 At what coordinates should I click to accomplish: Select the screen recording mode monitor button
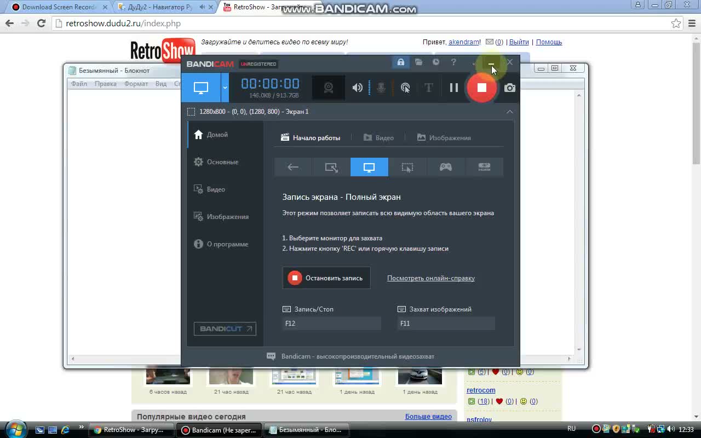coord(201,88)
